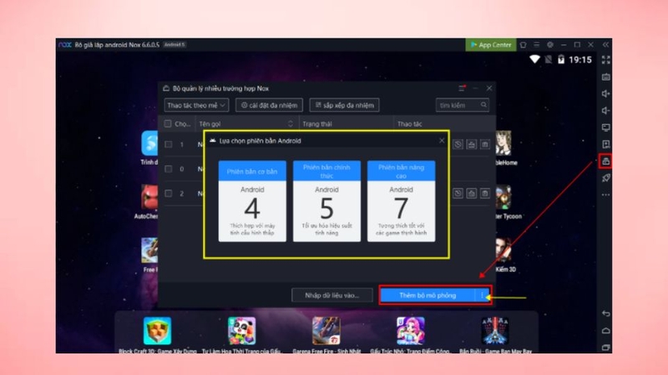Select Android 7 advanced version card

point(402,201)
